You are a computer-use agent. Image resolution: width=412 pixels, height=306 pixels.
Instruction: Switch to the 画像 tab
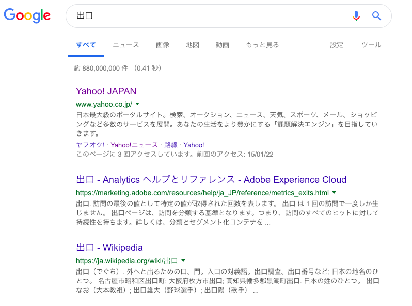pos(163,45)
